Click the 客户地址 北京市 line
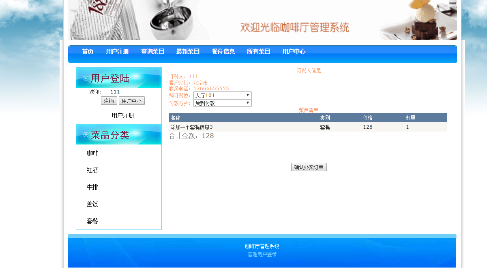487x272 pixels. [x=189, y=83]
